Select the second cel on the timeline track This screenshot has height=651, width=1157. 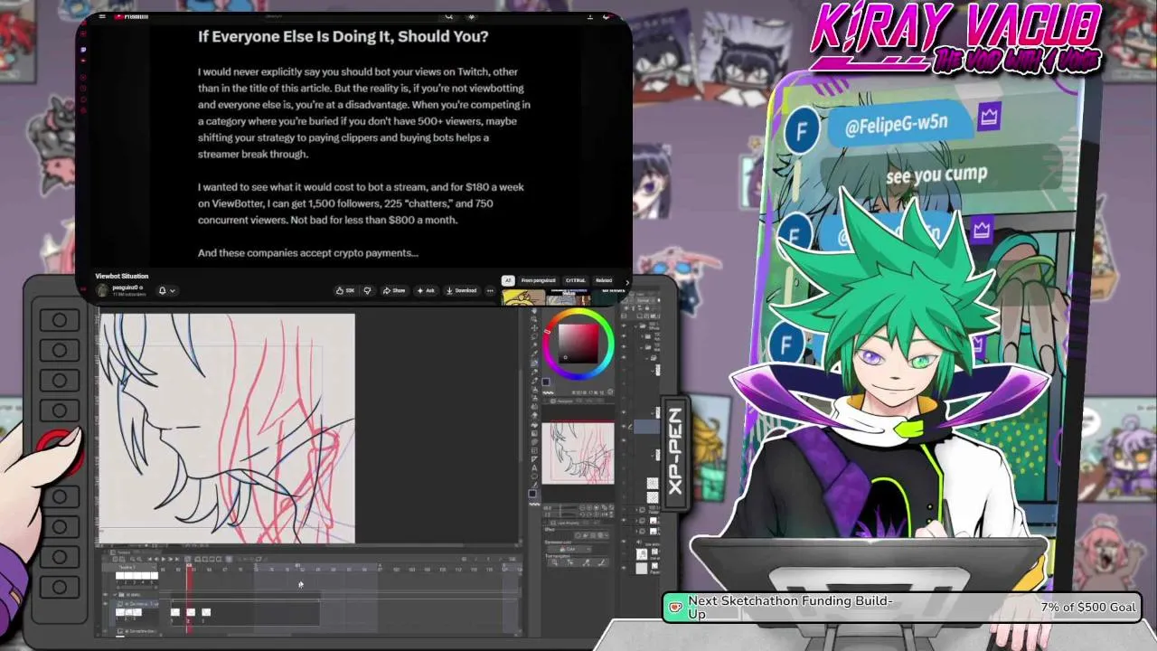pyautogui.click(x=189, y=612)
